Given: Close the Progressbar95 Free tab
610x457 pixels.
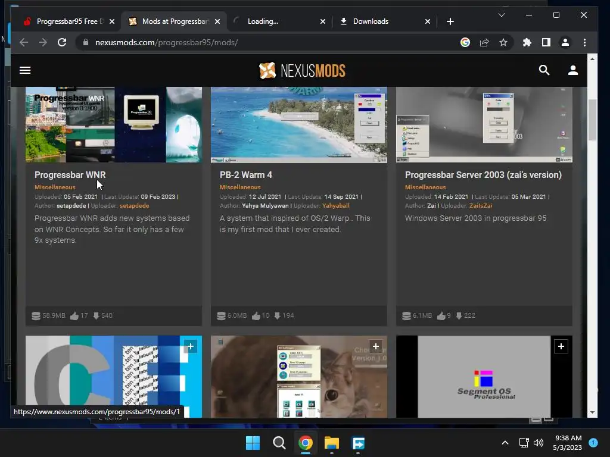Looking at the screenshot, I should 112,21.
